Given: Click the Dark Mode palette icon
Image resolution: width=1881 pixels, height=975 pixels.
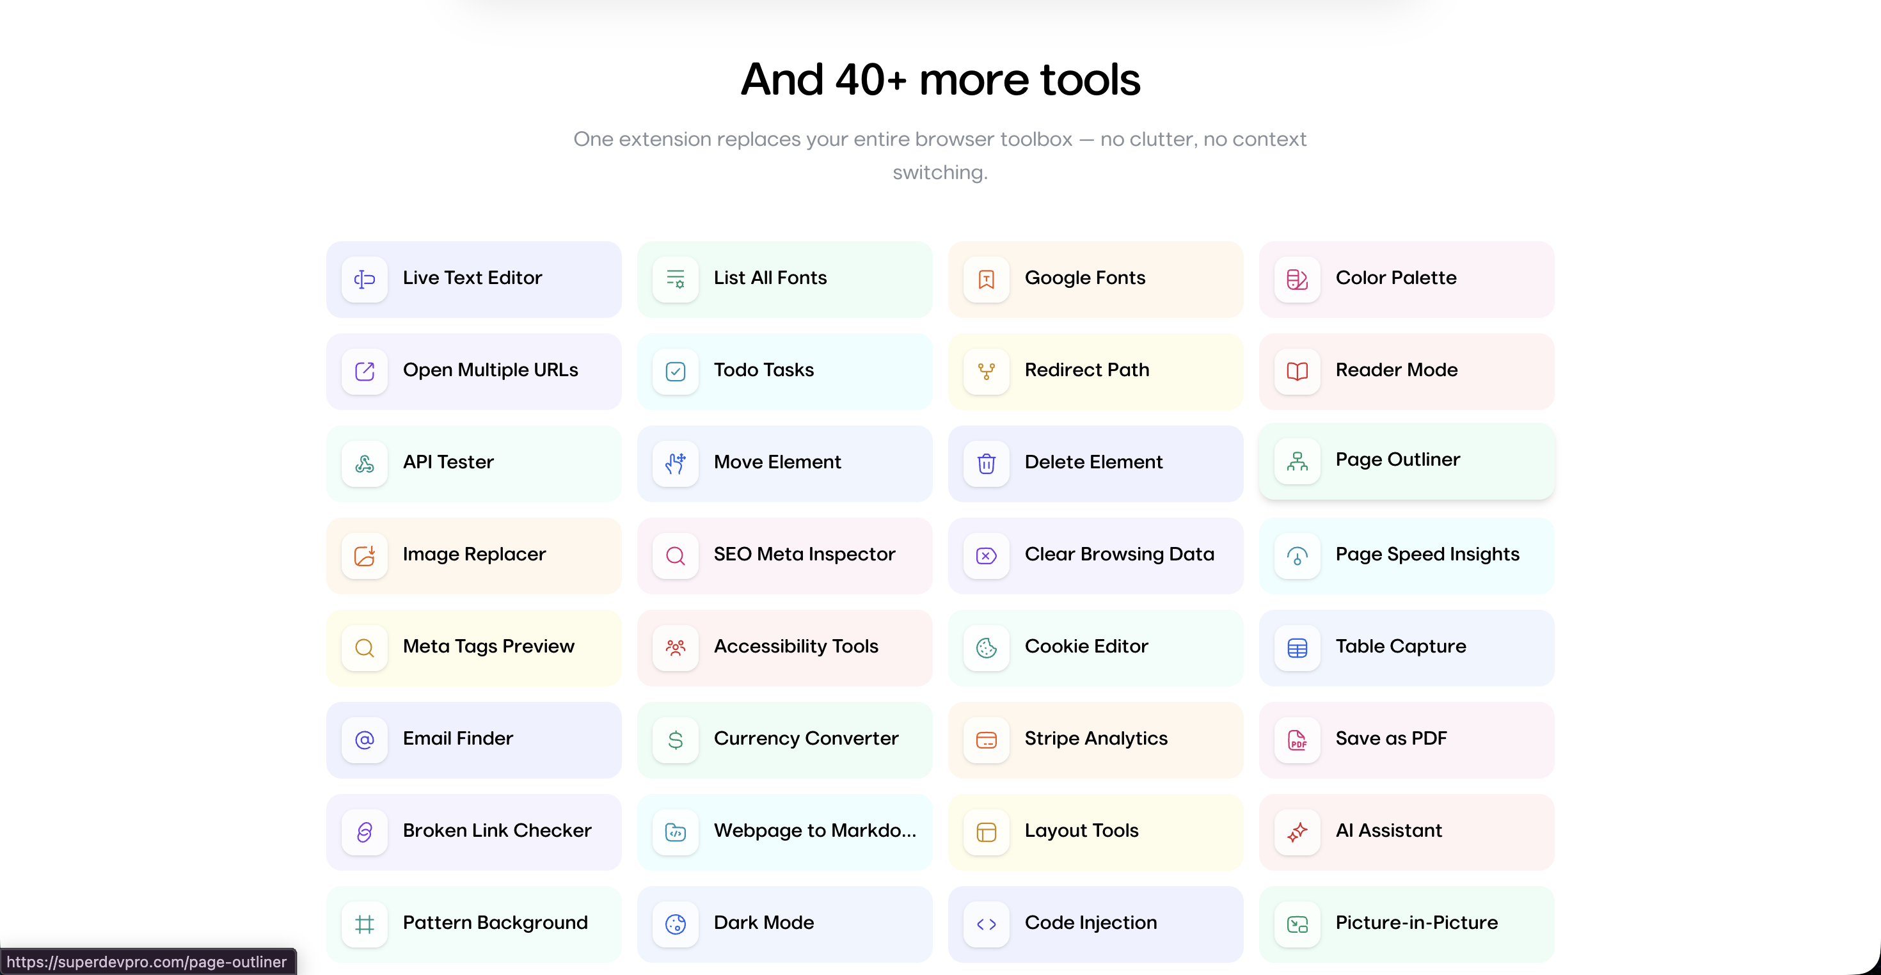Looking at the screenshot, I should point(676,923).
